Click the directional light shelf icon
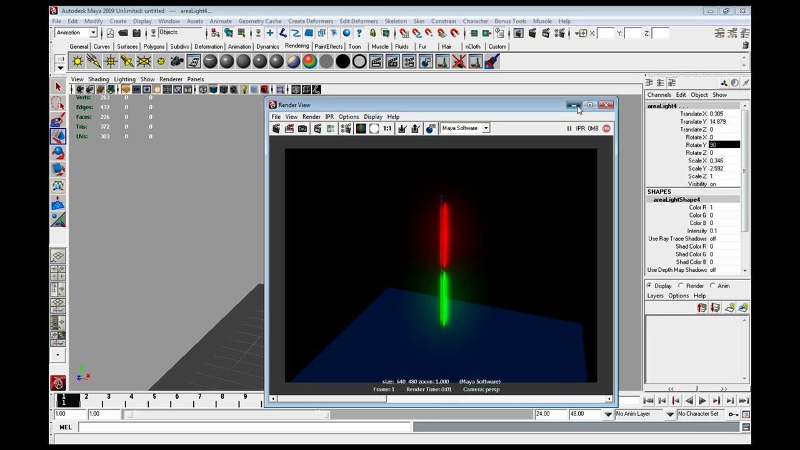This screenshot has height=450, width=800. [x=94, y=61]
